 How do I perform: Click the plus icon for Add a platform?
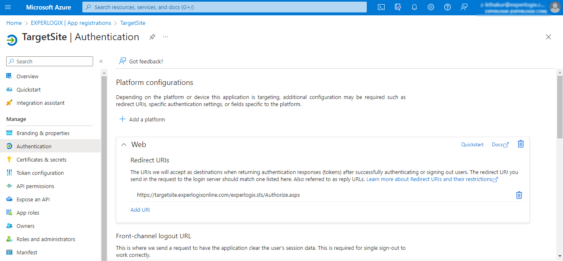pos(123,119)
